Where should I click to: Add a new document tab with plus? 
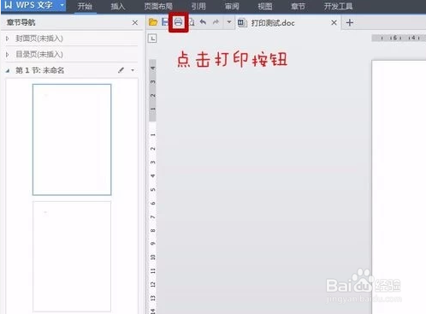pyautogui.click(x=350, y=22)
